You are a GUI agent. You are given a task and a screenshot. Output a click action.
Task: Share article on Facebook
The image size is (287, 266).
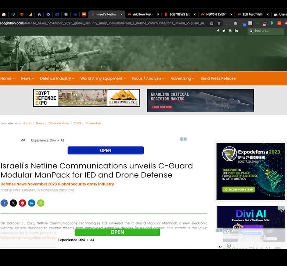4,203
